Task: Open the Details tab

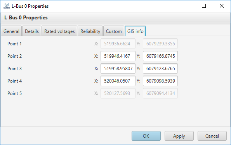Action: pos(32,31)
